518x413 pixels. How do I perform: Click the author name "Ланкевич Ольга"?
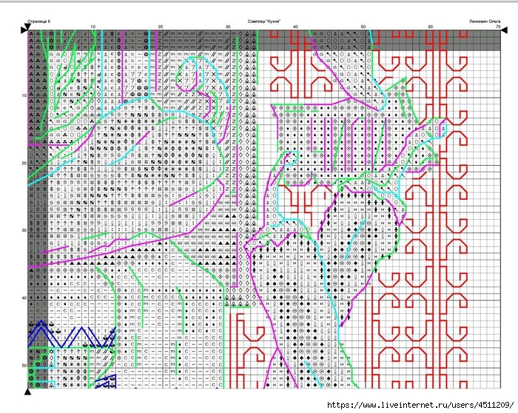pyautogui.click(x=485, y=21)
